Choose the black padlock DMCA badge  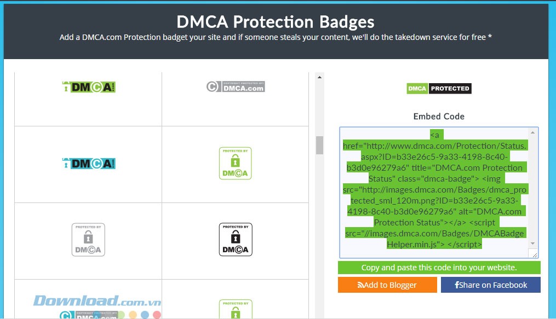coord(236,239)
